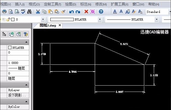171x110 pixels.
Task: Collapse the first properties section arrow
Action: tap(26, 42)
